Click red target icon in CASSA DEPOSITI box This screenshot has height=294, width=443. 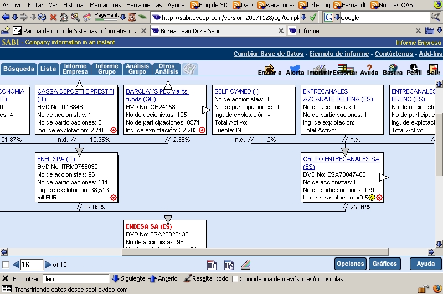point(114,130)
